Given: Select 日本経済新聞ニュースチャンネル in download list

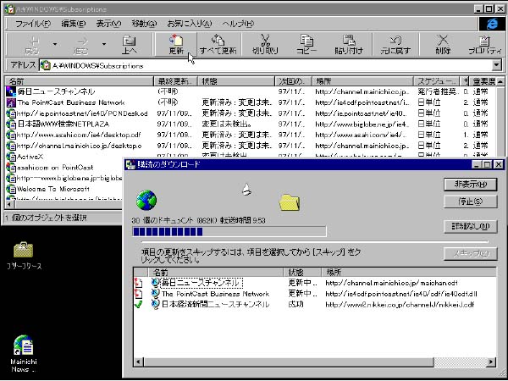Looking at the screenshot, I should click(314, 304).
